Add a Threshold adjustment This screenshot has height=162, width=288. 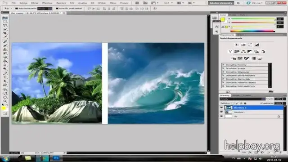247,58
